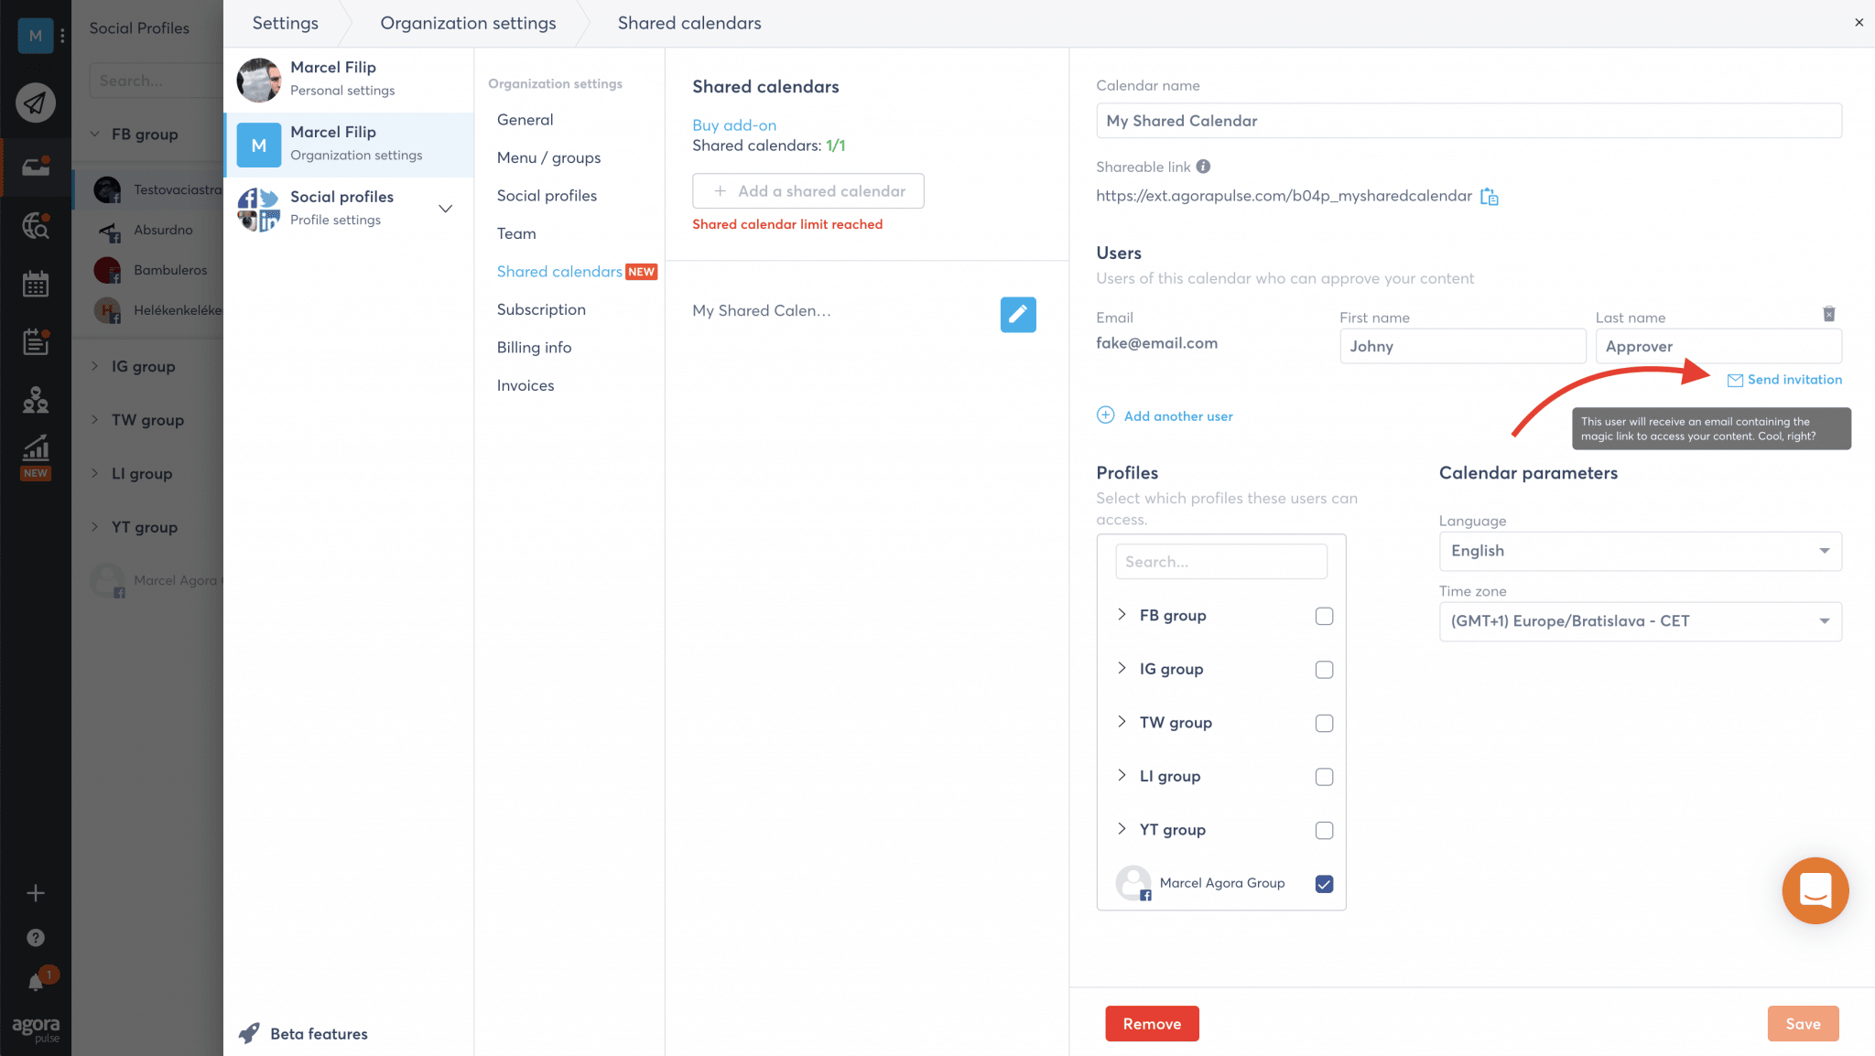Open the chat support bubble

(x=1815, y=889)
